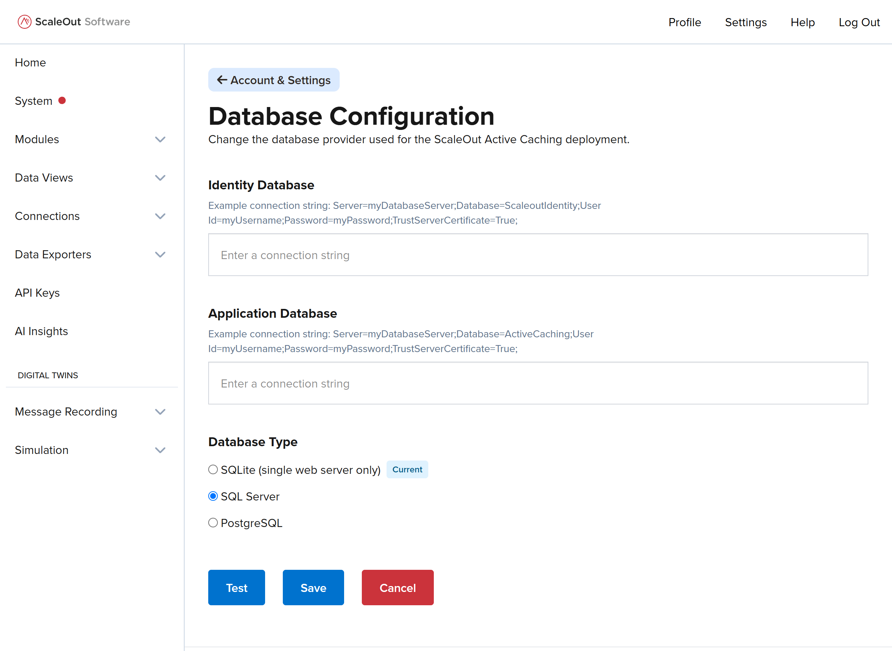Click the DIGITAL TWINS section label
Image resolution: width=892 pixels, height=651 pixels.
[48, 375]
